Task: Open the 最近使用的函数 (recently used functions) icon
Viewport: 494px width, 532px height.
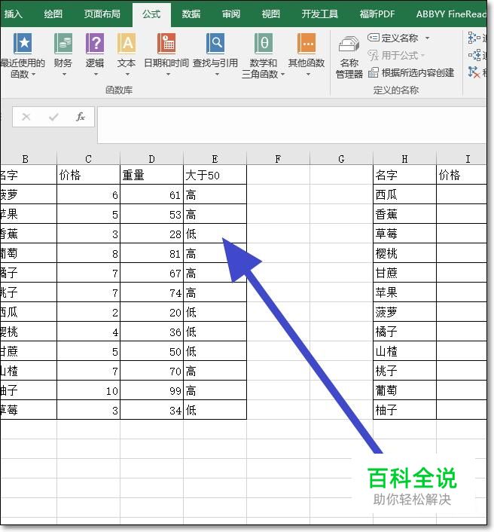Action: click(23, 44)
